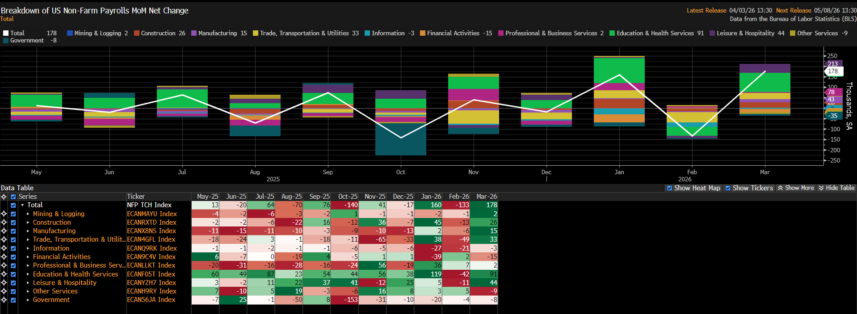Click the crosshair icon beside Education & Health Services
Image resolution: width=857 pixels, height=314 pixels.
click(x=4, y=274)
